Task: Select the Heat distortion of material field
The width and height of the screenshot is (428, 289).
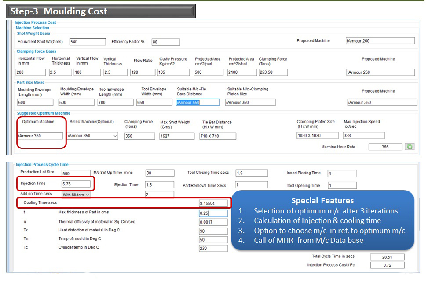Action: click(x=213, y=231)
